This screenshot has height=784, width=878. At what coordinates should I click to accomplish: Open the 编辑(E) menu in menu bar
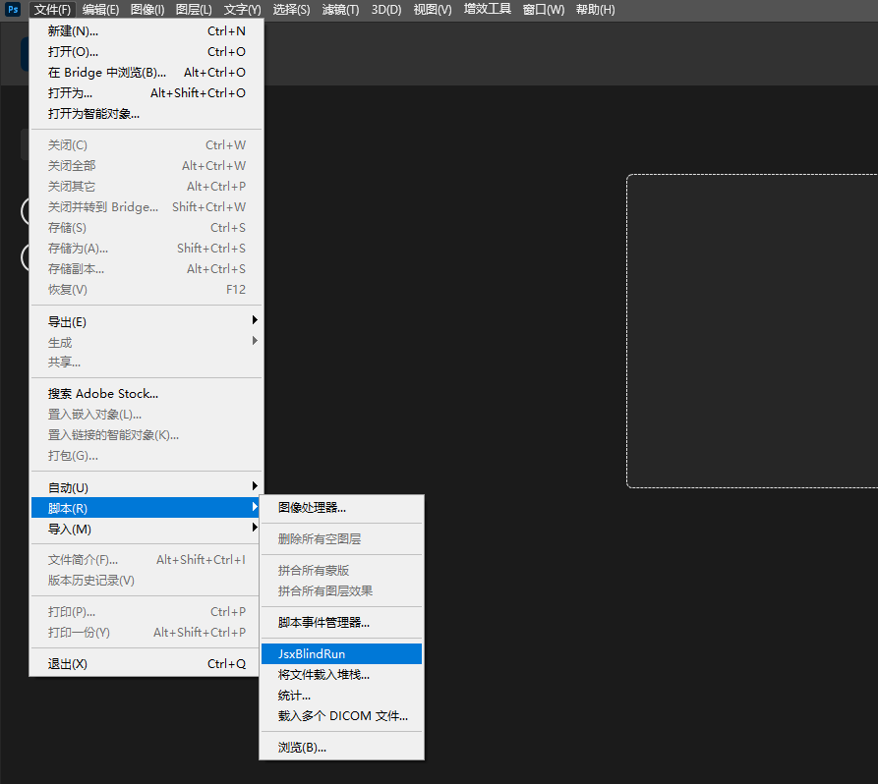tap(100, 10)
